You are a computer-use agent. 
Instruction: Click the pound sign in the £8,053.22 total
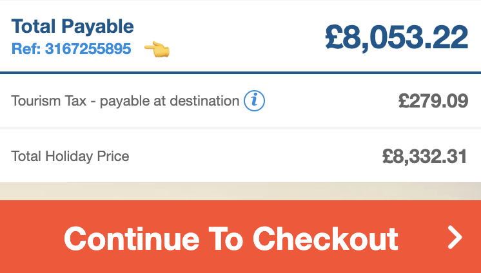(x=337, y=37)
